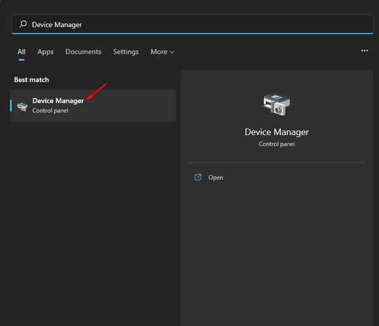Click Control panel label in preview pane

[277, 144]
